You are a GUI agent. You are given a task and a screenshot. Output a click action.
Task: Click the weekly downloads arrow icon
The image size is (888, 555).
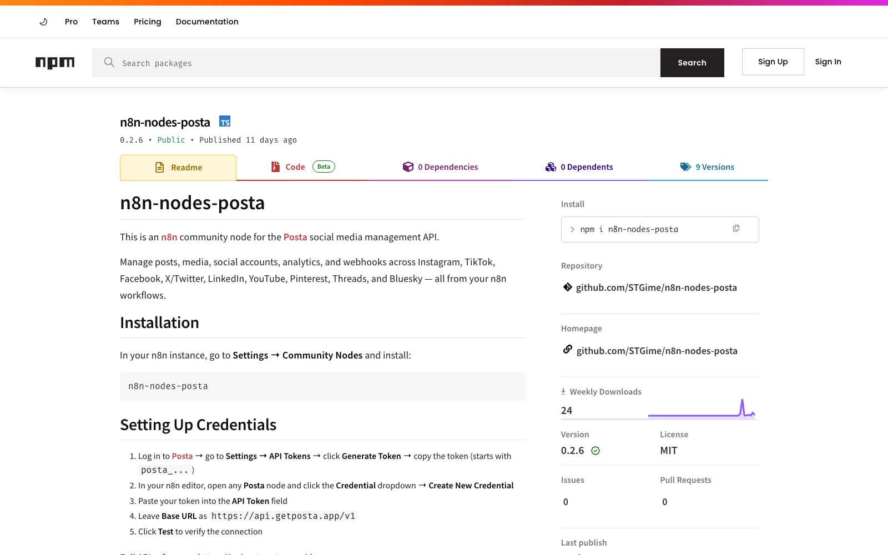pos(563,391)
